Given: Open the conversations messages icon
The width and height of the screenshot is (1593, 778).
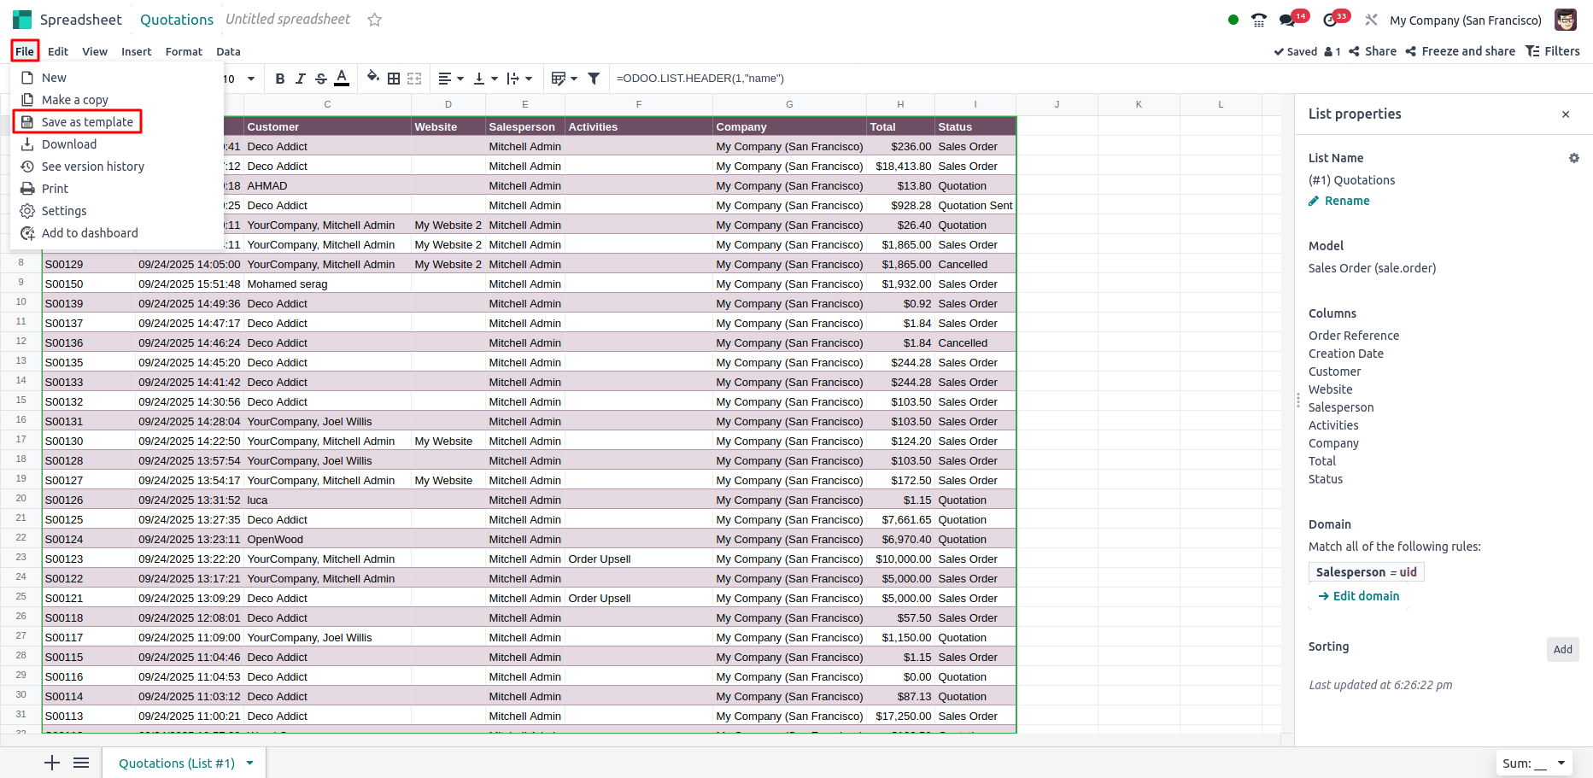Looking at the screenshot, I should (x=1287, y=20).
